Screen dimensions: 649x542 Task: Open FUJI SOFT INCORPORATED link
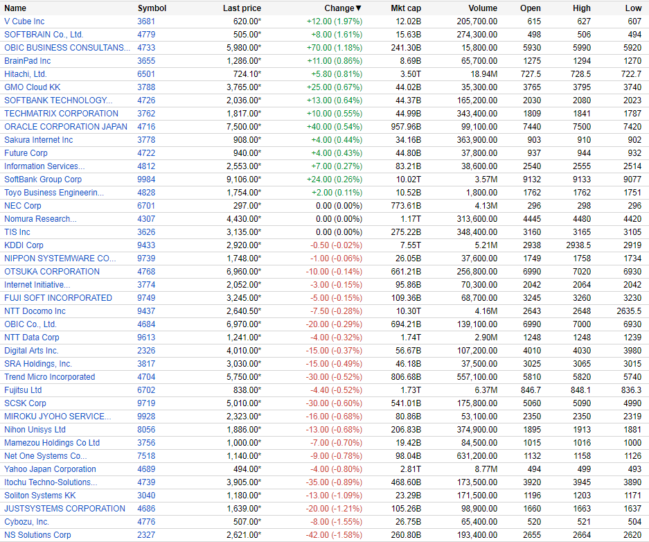click(x=58, y=298)
